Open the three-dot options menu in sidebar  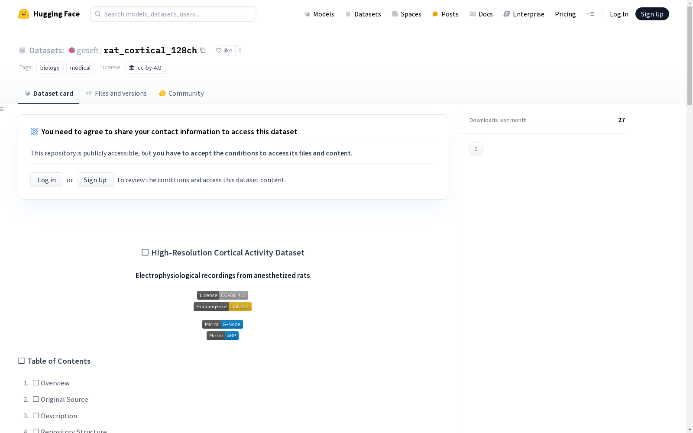tap(476, 149)
